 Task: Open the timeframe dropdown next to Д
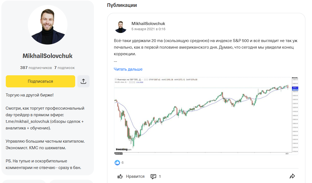click(x=142, y=79)
